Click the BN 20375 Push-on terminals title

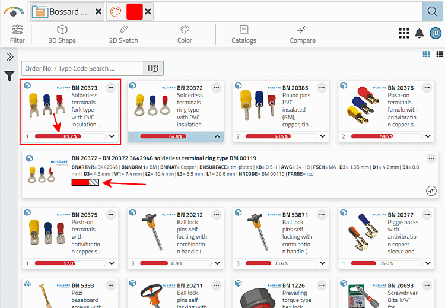click(84, 215)
